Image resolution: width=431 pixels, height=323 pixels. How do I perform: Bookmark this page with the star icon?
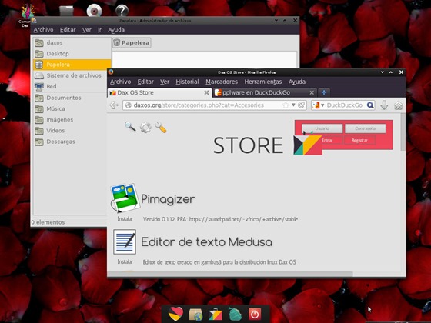[x=286, y=105]
